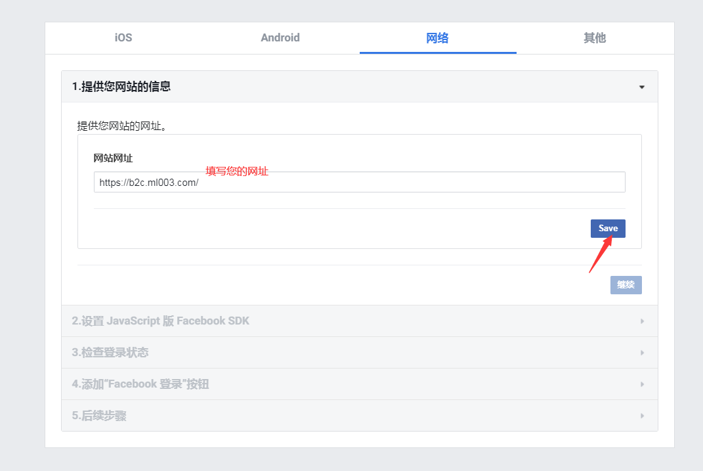Collapse section 1.提供您网站的信息 arrow
This screenshot has width=703, height=471.
[x=641, y=87]
